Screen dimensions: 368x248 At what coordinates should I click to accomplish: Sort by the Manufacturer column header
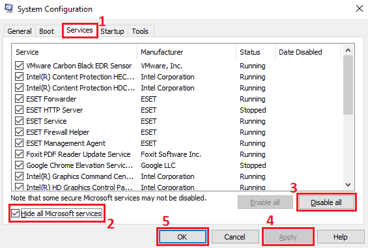click(186, 52)
